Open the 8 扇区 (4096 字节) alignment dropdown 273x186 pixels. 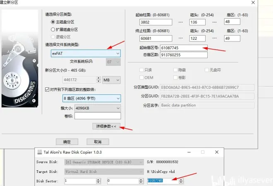click(x=91, y=99)
